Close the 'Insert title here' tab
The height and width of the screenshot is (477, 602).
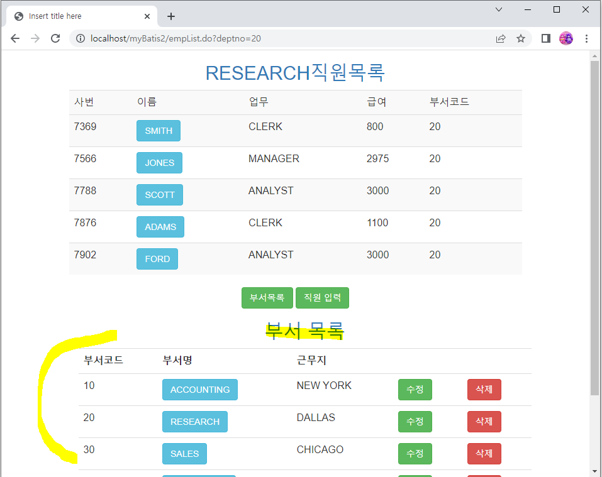(147, 16)
